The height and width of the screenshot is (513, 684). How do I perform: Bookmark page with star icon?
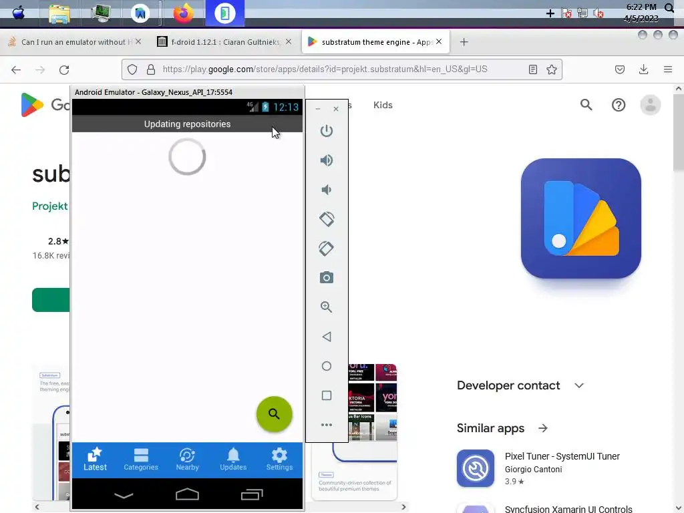[552, 69]
